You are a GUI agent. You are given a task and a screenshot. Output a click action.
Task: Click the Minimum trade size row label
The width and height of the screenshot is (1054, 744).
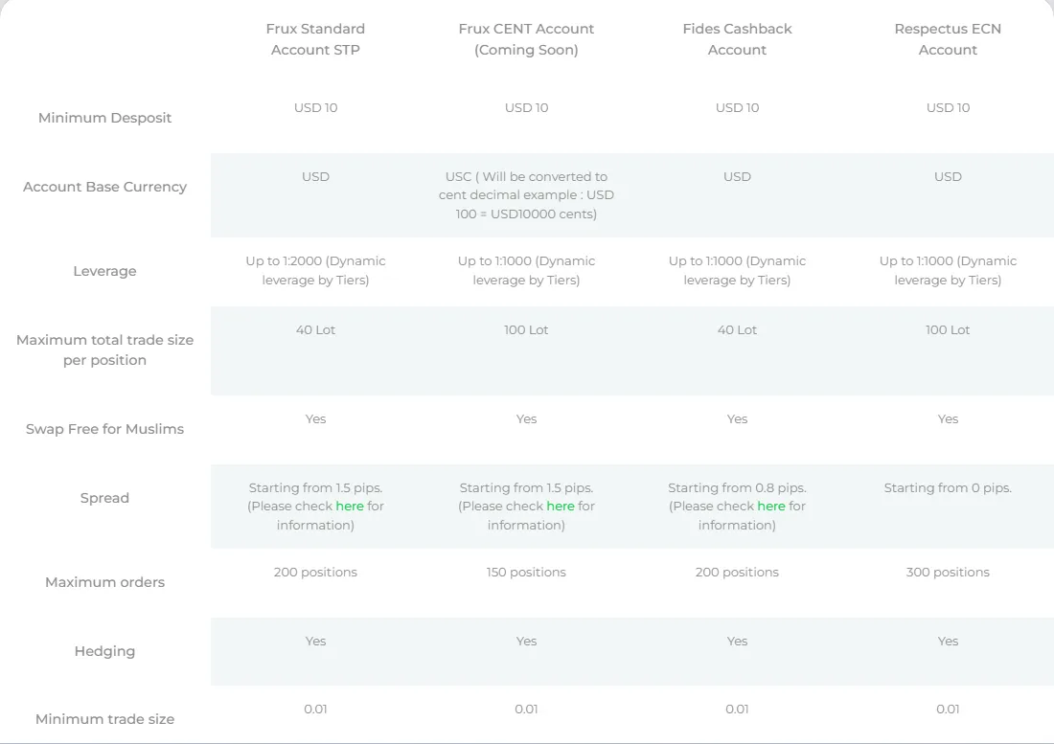(x=104, y=719)
